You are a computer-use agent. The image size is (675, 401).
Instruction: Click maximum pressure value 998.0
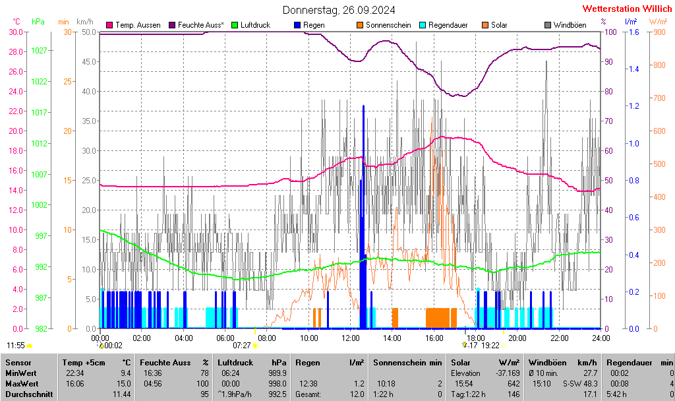tap(278, 383)
